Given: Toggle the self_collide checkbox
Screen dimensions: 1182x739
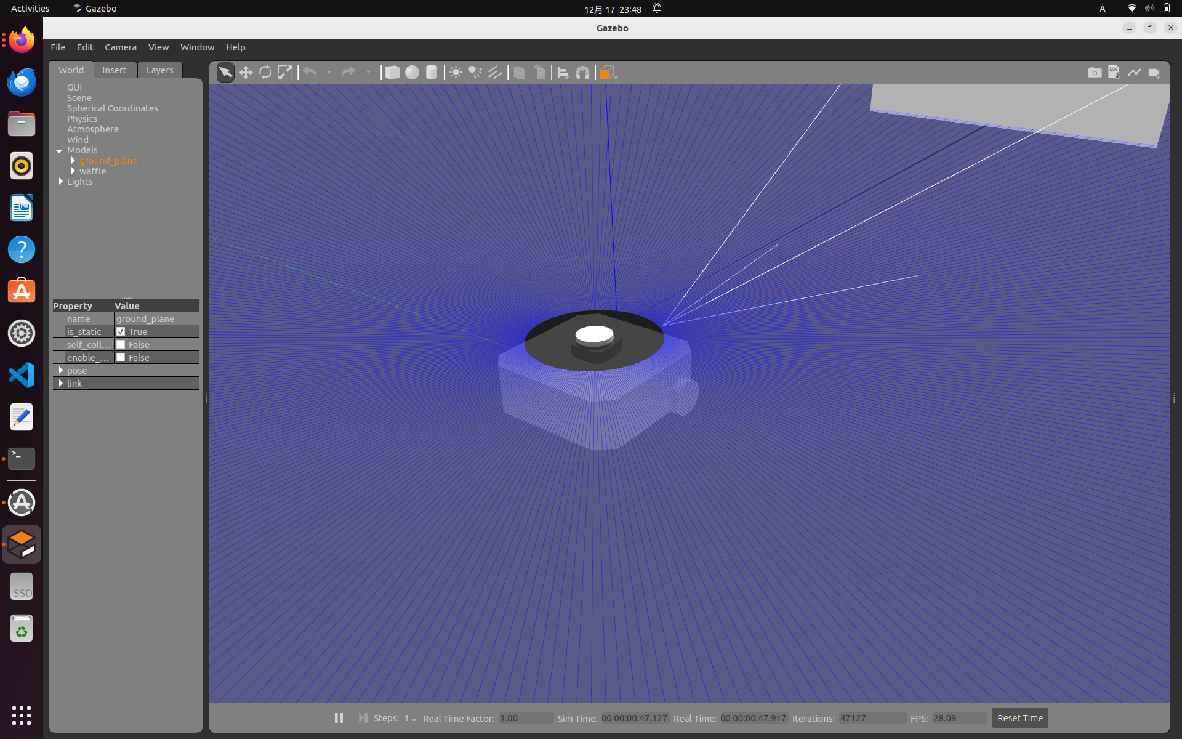Looking at the screenshot, I should (121, 344).
